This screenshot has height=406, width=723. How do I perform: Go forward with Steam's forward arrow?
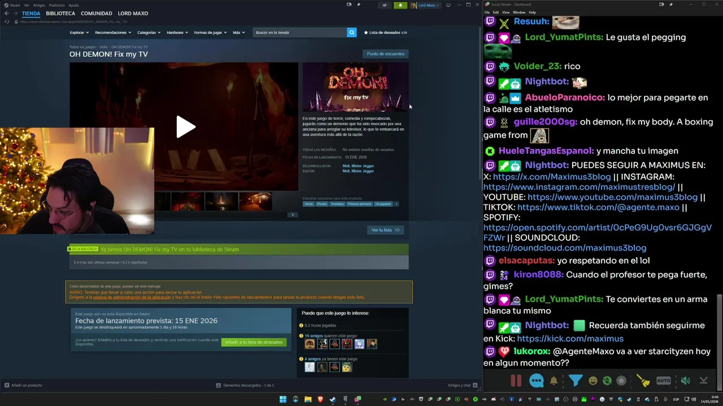click(16, 13)
